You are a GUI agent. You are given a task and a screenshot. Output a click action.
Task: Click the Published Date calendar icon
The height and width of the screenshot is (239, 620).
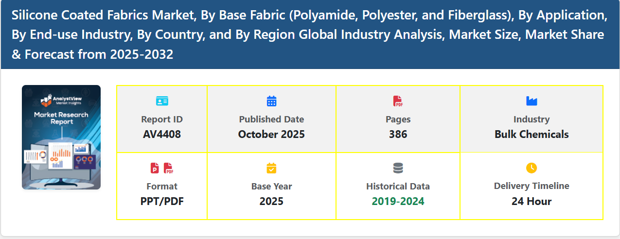(x=271, y=101)
